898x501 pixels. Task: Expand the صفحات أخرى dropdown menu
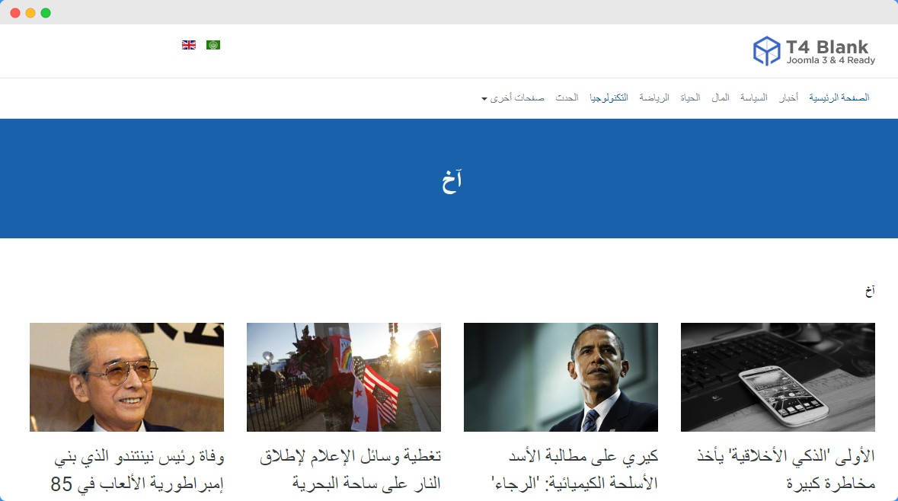coord(513,98)
